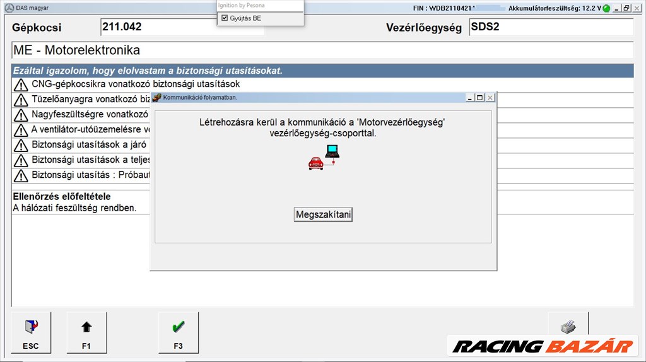Click the FIN vehicle number text
This screenshot has height=362, width=646.
tap(445, 8)
